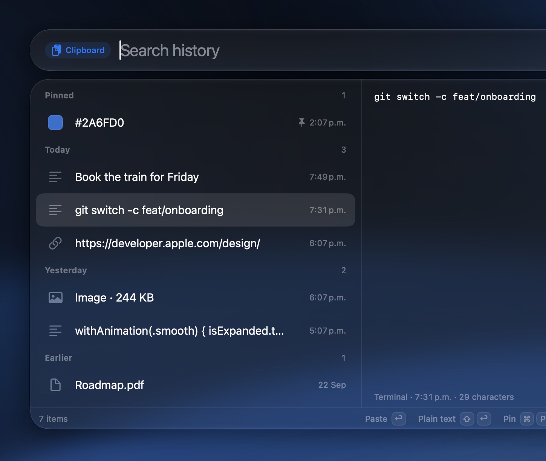Click the return key icon after shift key
Image resolution: width=546 pixels, height=461 pixels.
coord(484,419)
